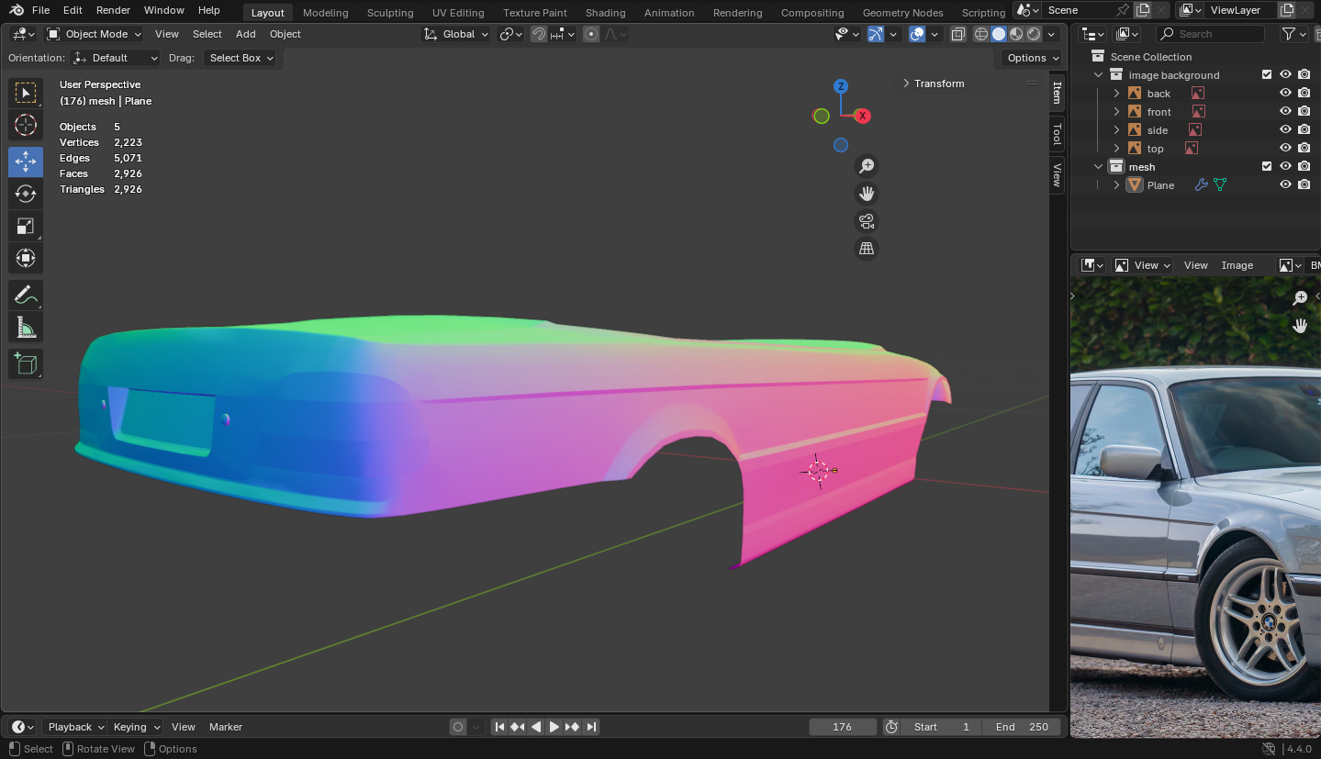Select the Annotate tool
The image size is (1321, 759).
(26, 295)
